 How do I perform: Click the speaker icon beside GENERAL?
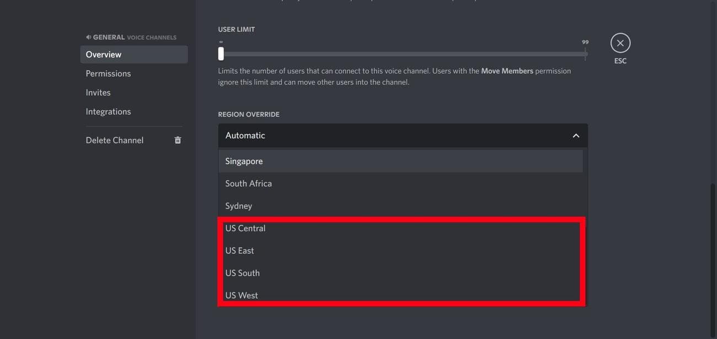(88, 36)
